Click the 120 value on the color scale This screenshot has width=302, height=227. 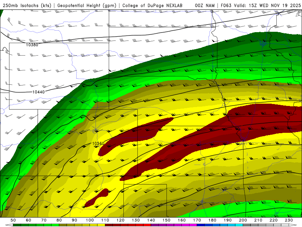pos(120,220)
